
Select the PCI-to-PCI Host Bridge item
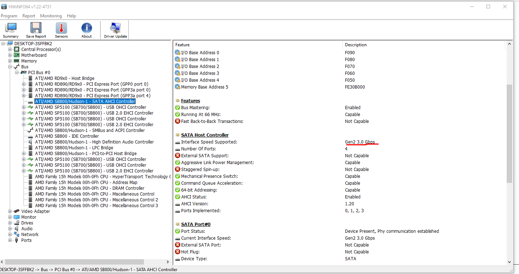(x=86, y=153)
